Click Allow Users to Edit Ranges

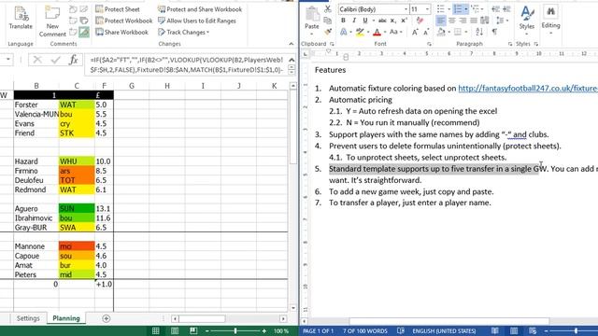197,21
